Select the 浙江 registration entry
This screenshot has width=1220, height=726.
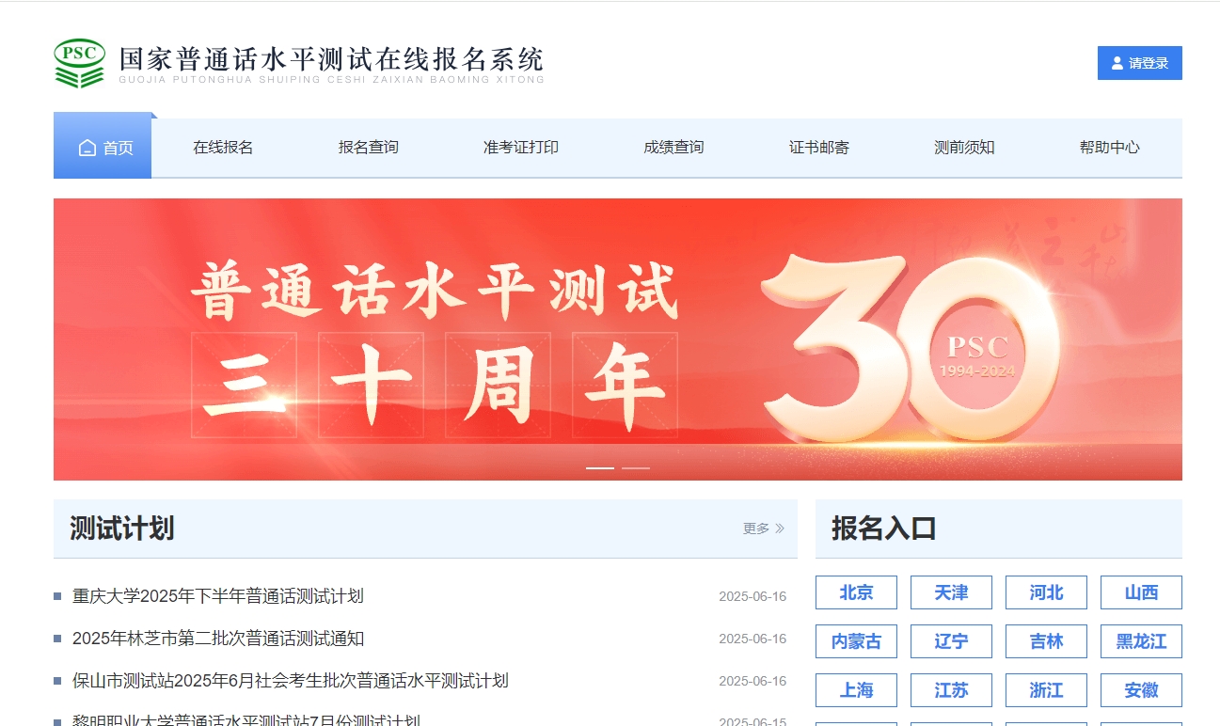(1046, 690)
